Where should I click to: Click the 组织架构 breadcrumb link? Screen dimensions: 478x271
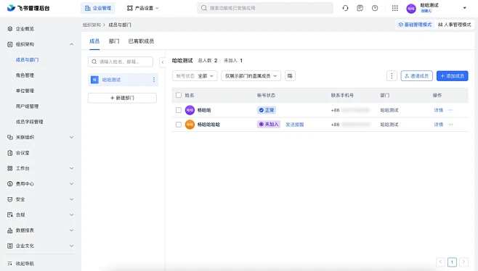92,25
